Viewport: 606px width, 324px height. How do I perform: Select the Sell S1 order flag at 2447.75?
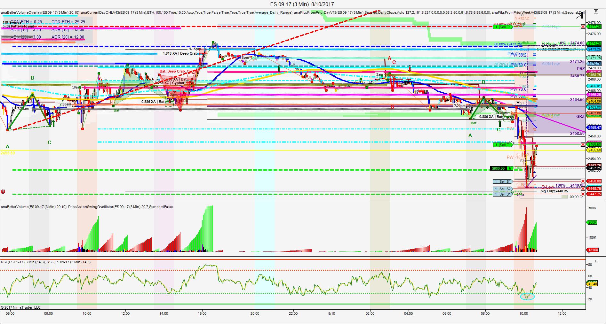point(503,194)
